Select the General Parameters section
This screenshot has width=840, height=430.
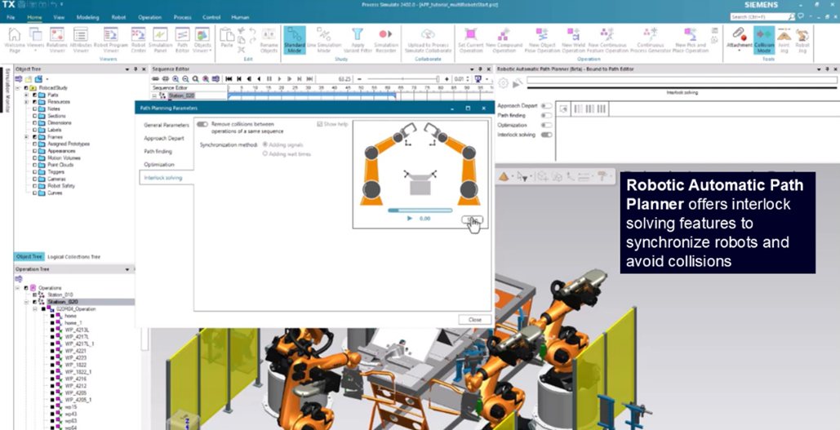tap(166, 125)
